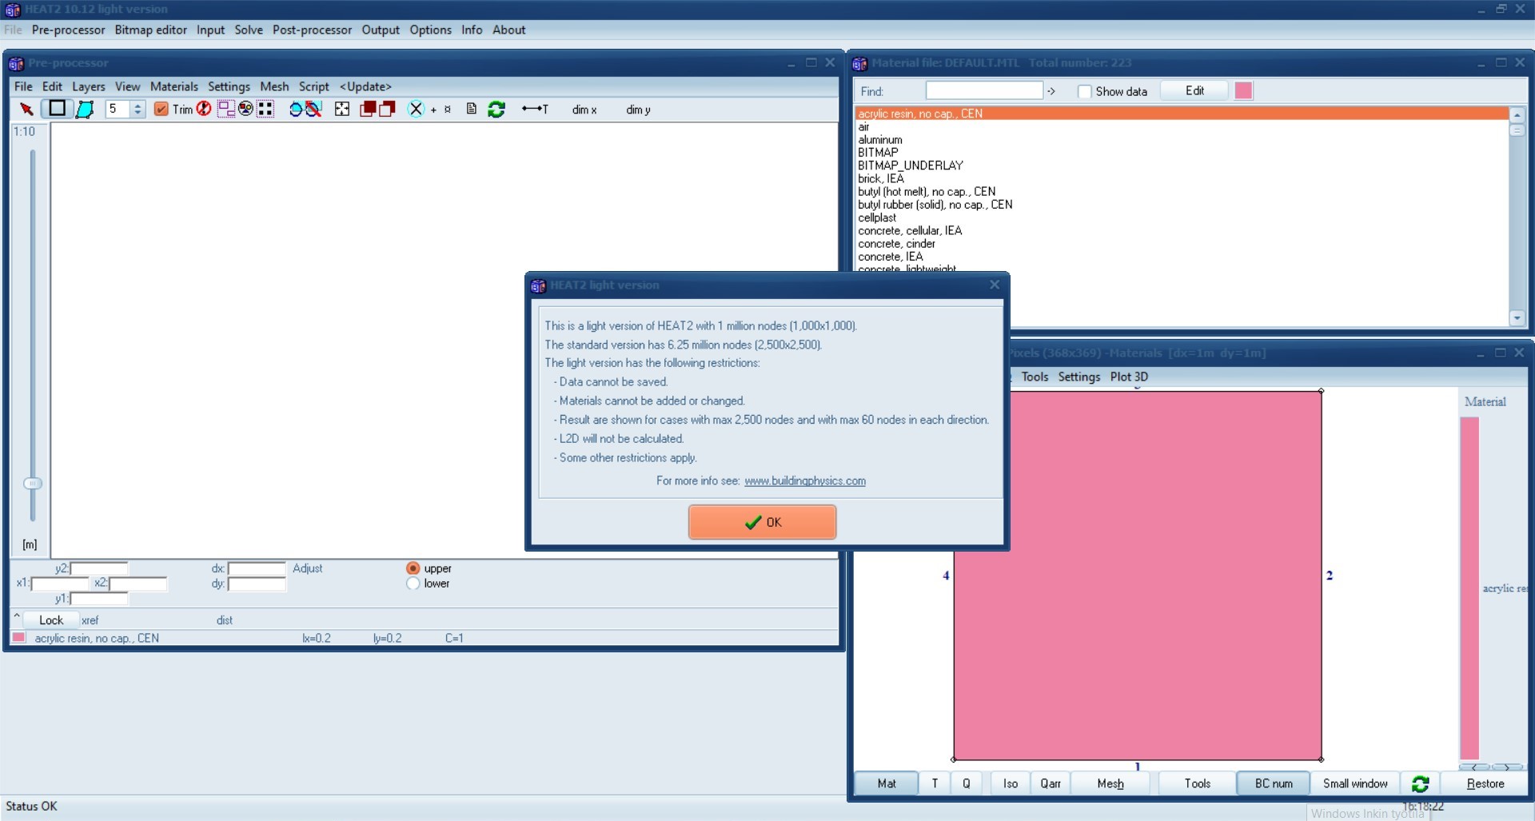Click the four black squares icon
This screenshot has width=1535, height=821.
tap(265, 109)
